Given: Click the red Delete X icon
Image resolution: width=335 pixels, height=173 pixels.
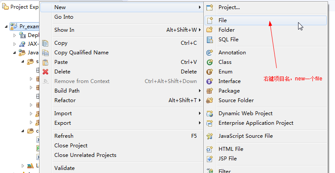Looking at the screenshot, I should tap(45, 72).
